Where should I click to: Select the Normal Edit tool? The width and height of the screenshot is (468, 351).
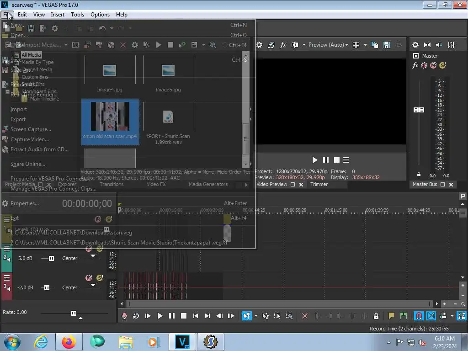tap(247, 316)
